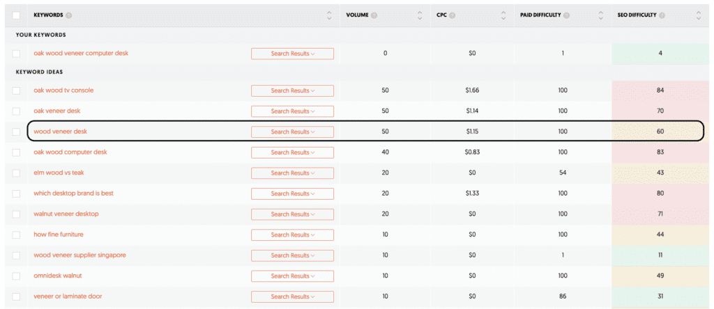The image size is (714, 309).
Task: Open the walnut veneer desktop keyword link
Action: pos(66,214)
